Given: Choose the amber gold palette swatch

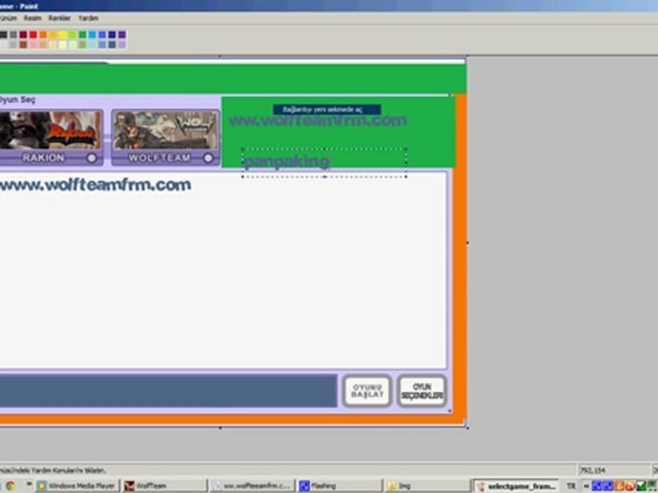Looking at the screenshot, I should tap(53, 34).
